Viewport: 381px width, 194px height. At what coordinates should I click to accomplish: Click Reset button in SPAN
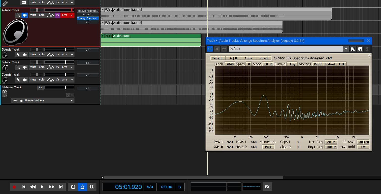tap(264, 58)
